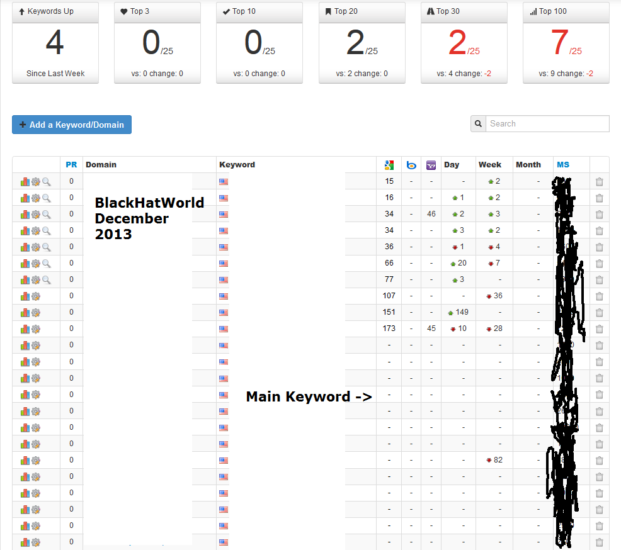Open gear settings in Google rank 66 row
621x550 pixels.
pyautogui.click(x=36, y=264)
